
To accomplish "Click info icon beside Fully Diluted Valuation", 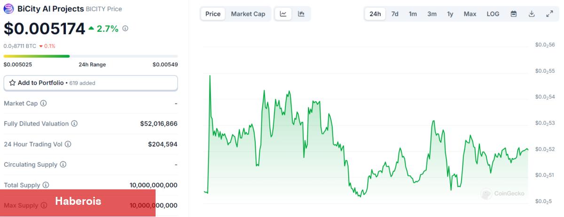I will pyautogui.click(x=74, y=124).
